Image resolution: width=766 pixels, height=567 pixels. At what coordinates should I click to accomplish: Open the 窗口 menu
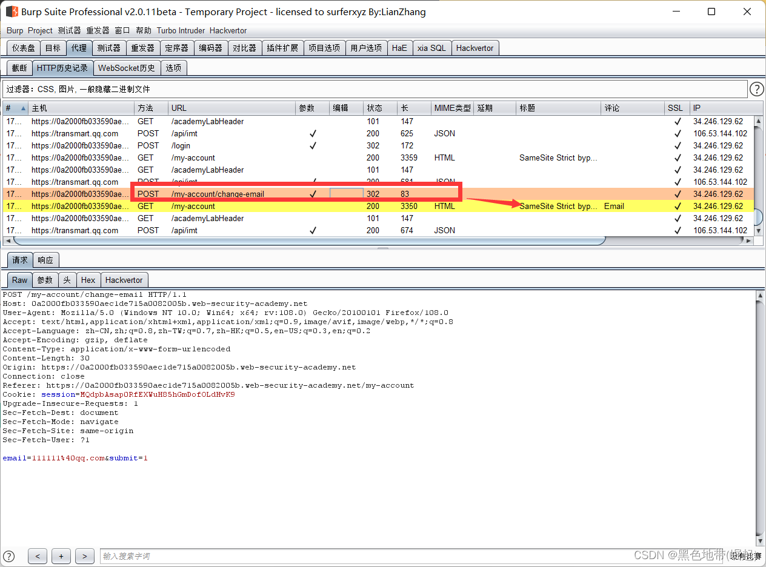coord(122,30)
